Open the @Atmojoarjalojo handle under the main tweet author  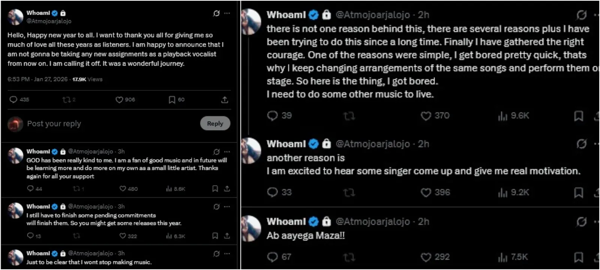(49, 21)
